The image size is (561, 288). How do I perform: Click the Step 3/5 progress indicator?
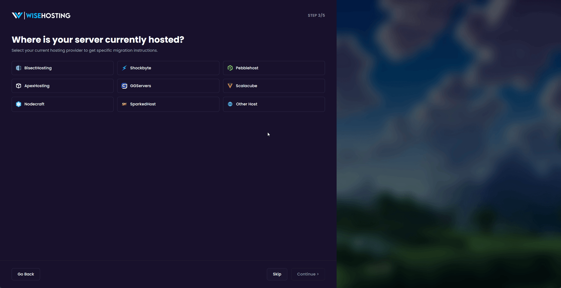pyautogui.click(x=316, y=15)
